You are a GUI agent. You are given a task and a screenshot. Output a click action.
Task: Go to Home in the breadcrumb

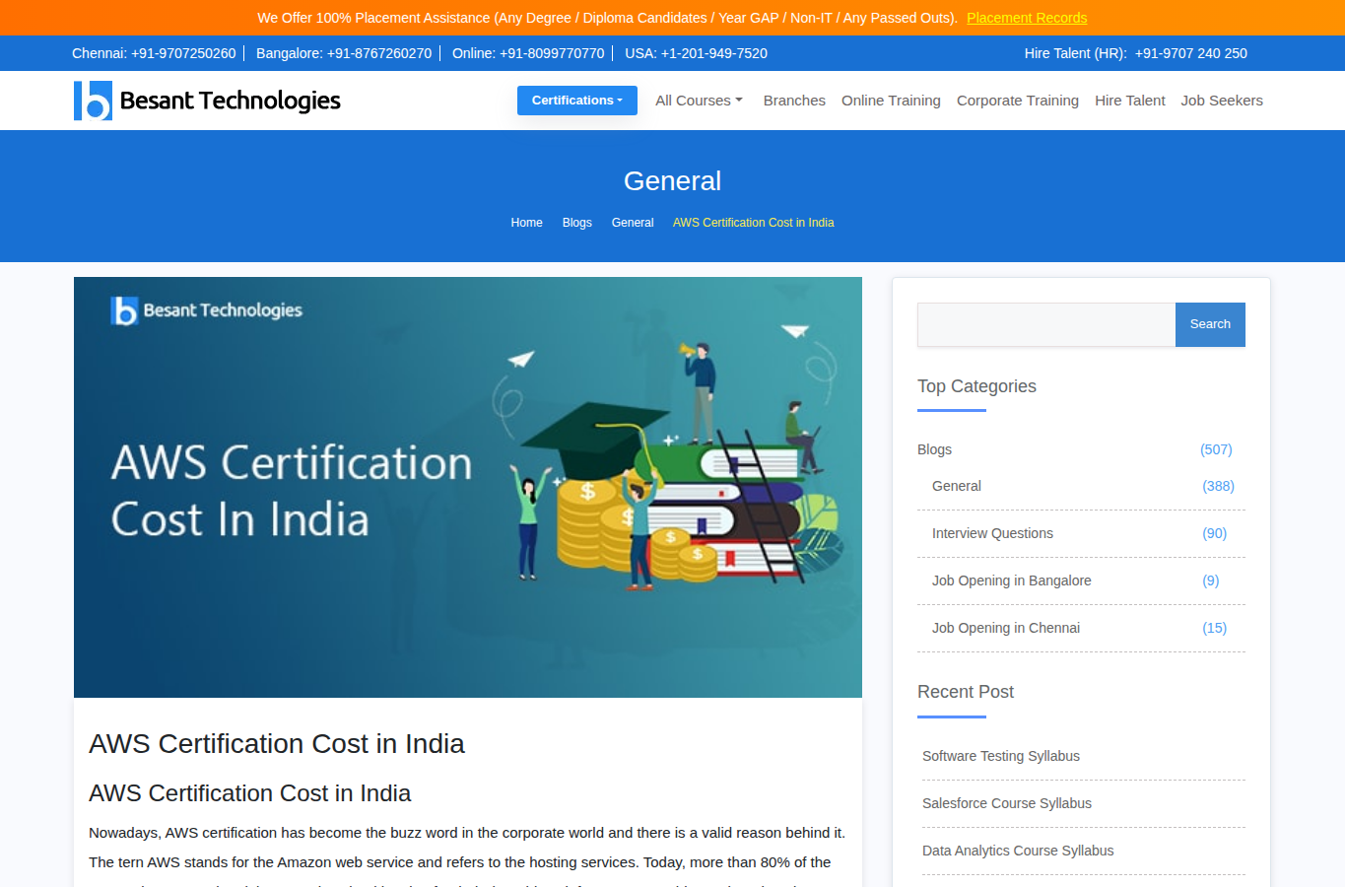[526, 223]
